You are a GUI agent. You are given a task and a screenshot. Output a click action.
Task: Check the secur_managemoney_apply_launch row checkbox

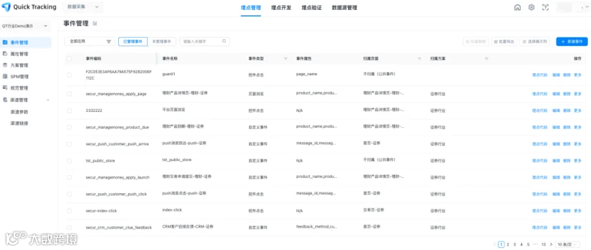[x=69, y=177]
